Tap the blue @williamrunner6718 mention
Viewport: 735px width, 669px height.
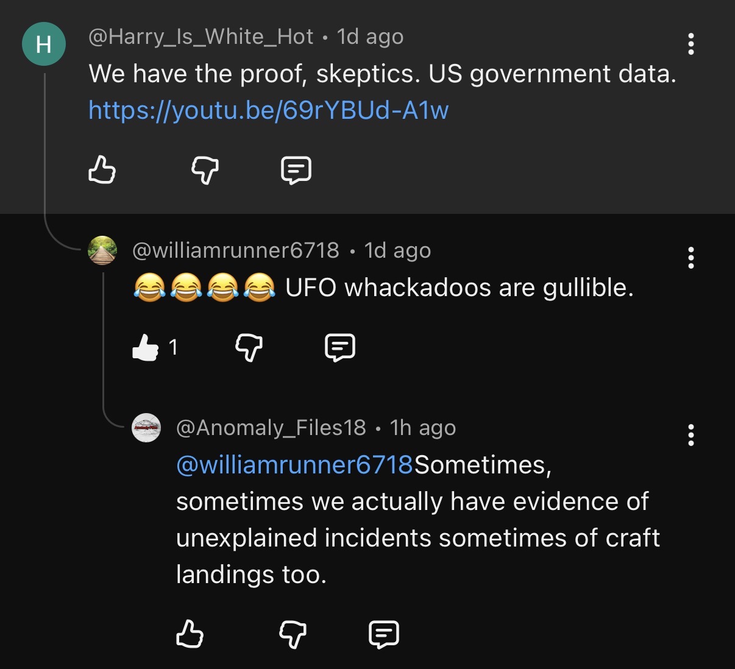pos(295,465)
